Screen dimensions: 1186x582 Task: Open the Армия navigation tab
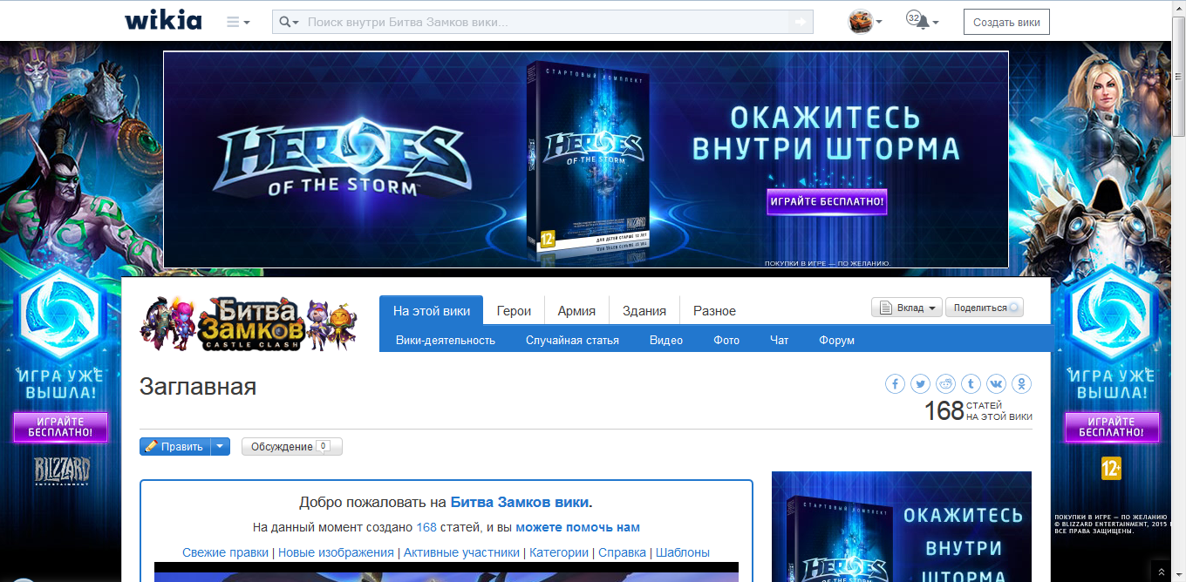576,311
